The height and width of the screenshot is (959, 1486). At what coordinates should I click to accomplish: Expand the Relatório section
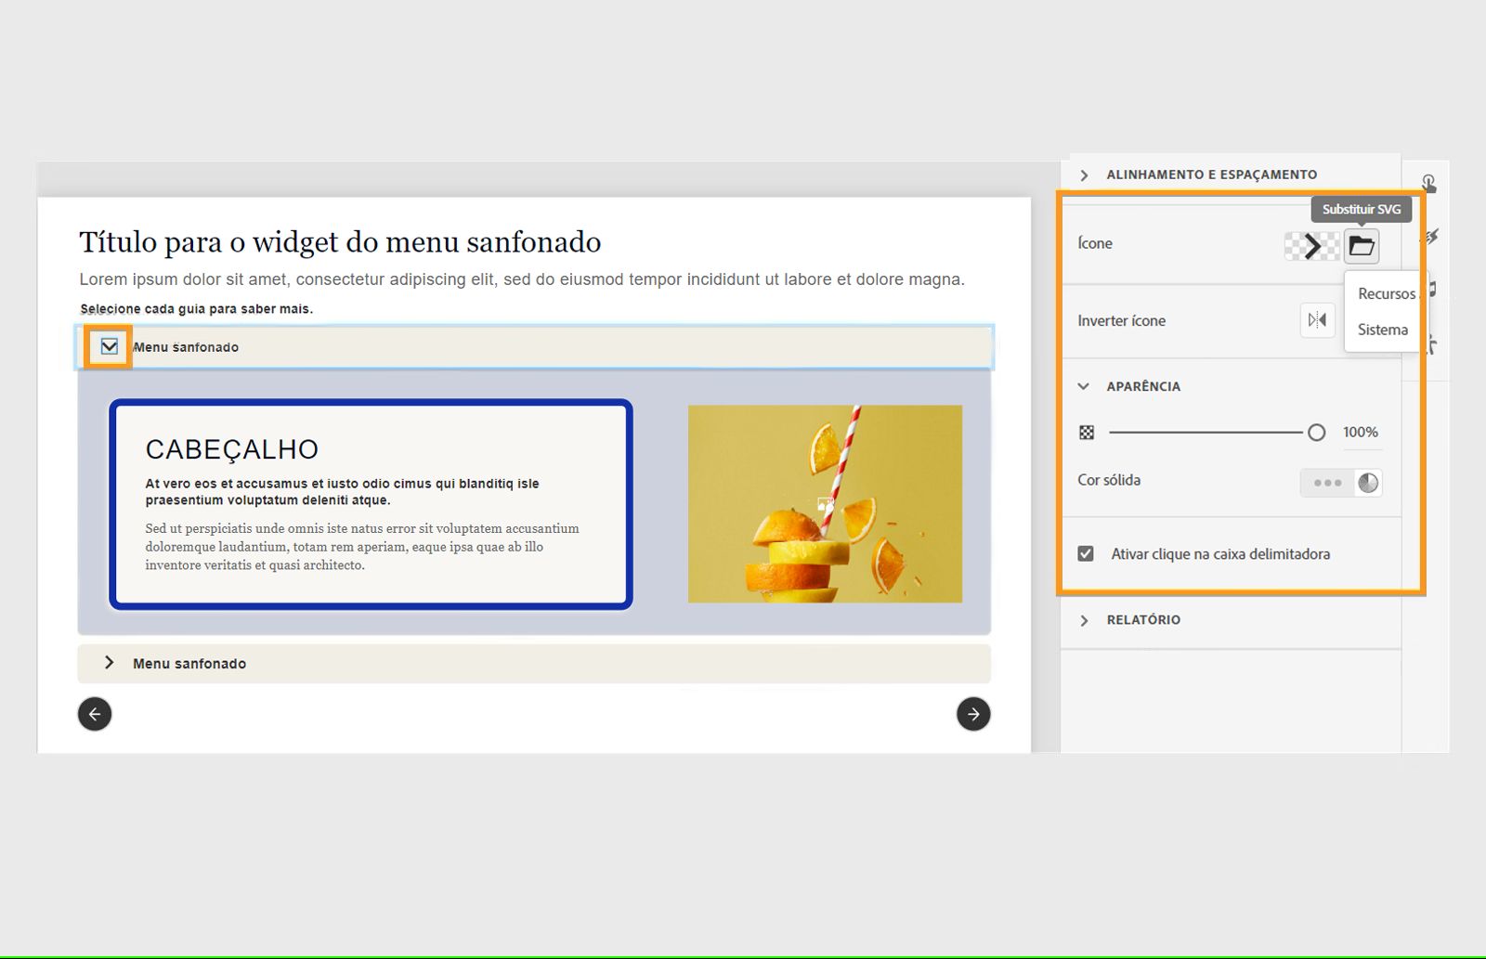pos(1083,620)
